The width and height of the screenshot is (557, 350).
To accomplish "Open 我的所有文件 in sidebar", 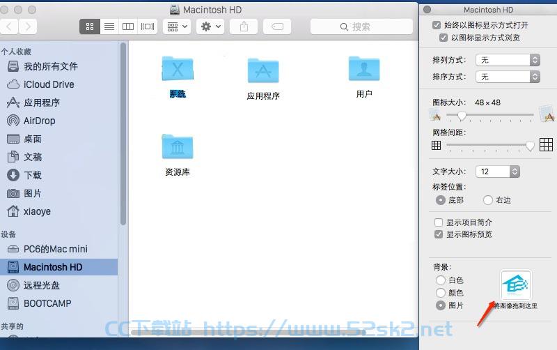I will point(58,66).
